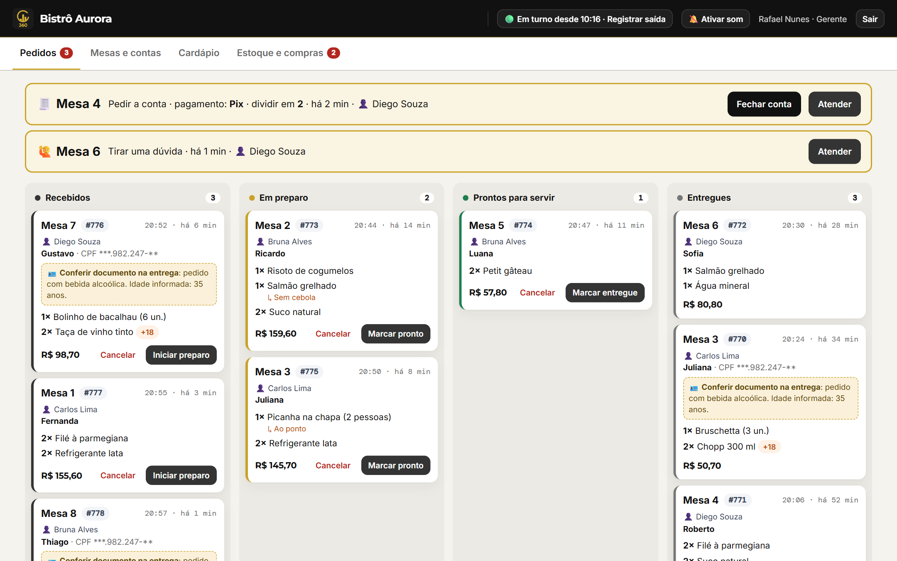Click the person icon on order #772 card

coord(688,241)
